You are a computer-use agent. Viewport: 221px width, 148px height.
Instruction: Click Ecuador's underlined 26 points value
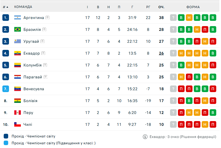(161, 53)
